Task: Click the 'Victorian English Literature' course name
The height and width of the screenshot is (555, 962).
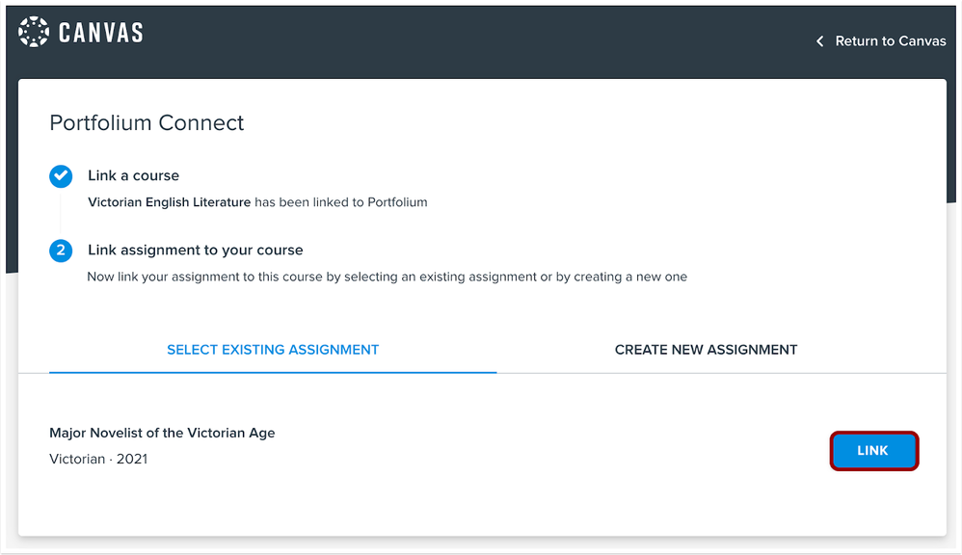Action: [170, 202]
